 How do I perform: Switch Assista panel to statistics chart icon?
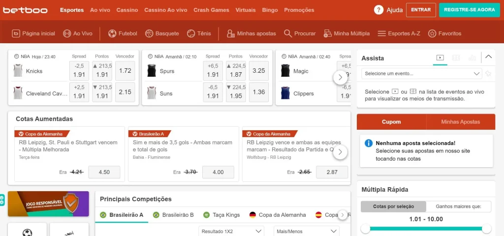(x=472, y=58)
